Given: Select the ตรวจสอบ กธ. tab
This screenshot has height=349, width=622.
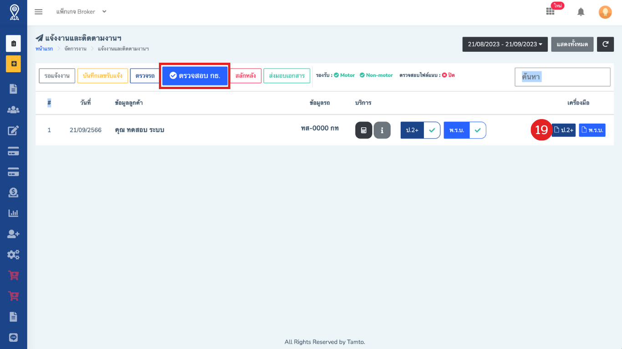Looking at the screenshot, I should (194, 75).
